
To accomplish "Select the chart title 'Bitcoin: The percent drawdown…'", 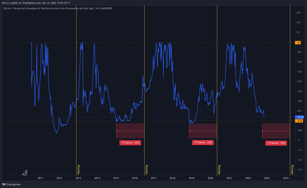I will tap(58, 8).
